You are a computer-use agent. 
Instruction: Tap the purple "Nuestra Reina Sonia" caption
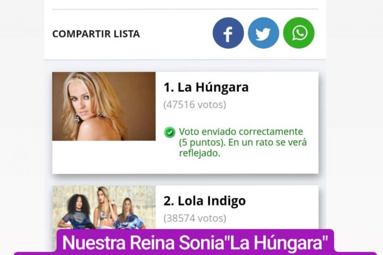pyautogui.click(x=195, y=243)
